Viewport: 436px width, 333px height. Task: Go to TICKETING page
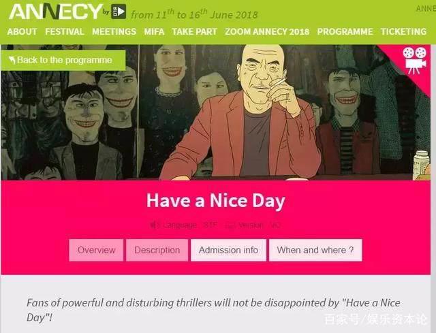point(403,32)
